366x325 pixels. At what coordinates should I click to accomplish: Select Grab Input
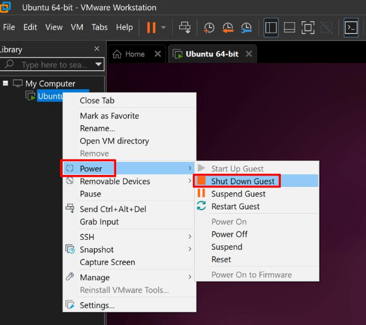click(129, 221)
